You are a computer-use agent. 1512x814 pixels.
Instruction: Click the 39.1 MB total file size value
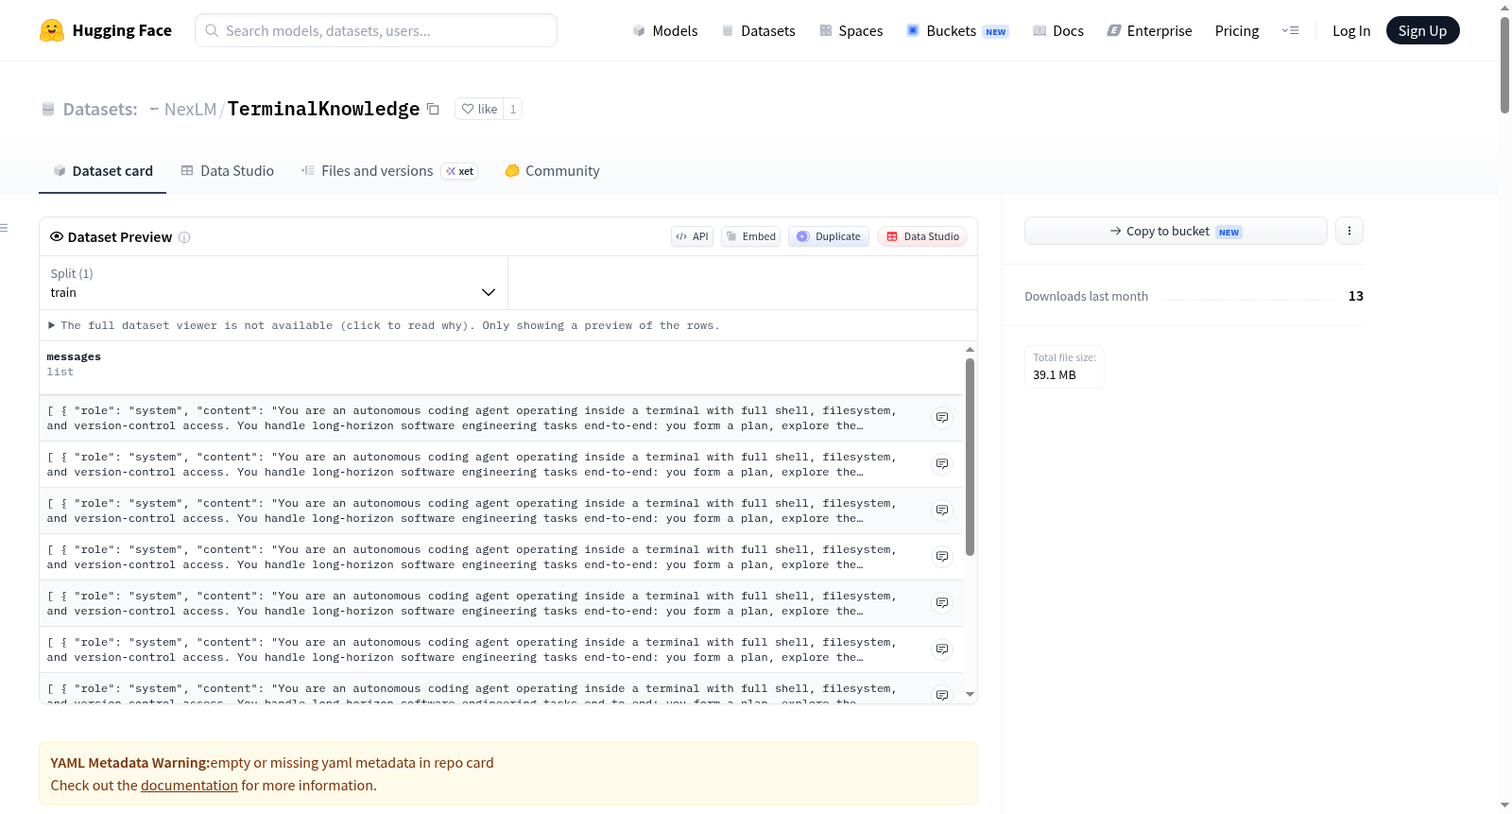[1055, 375]
